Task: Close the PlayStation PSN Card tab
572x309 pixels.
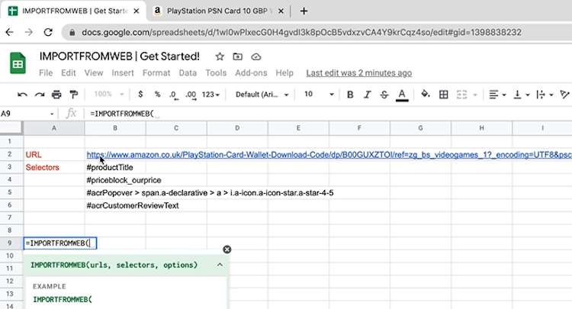Action: pos(281,11)
